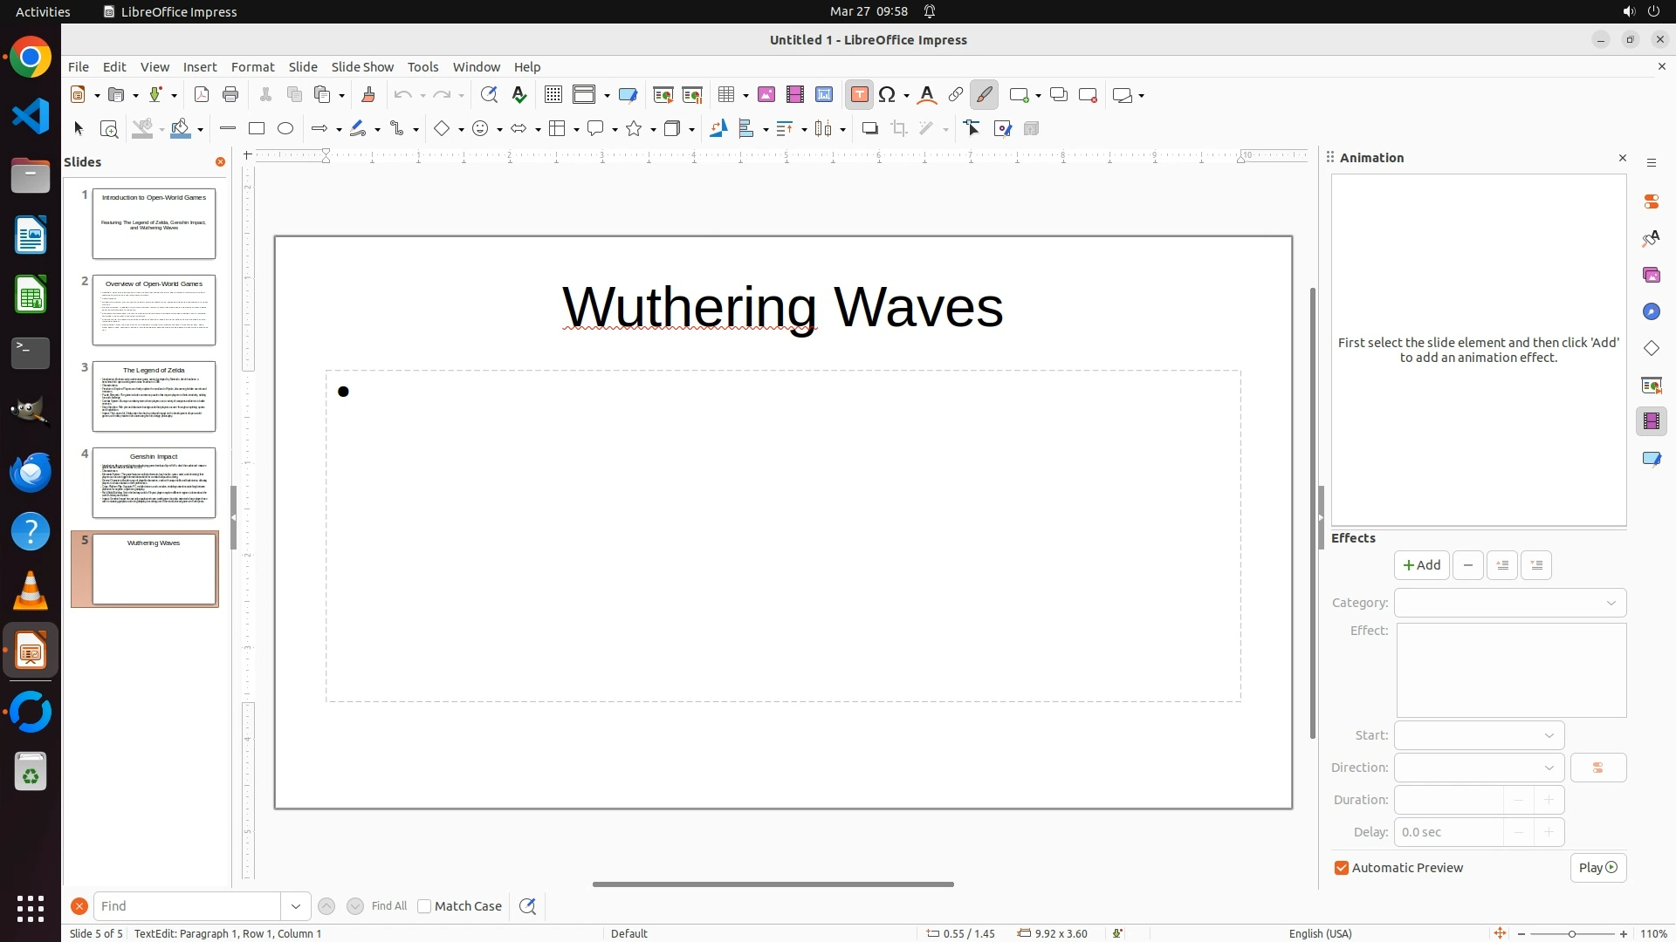Select the Ellipse drawing tool
The width and height of the screenshot is (1676, 942).
(x=285, y=129)
